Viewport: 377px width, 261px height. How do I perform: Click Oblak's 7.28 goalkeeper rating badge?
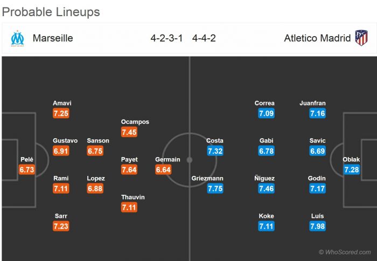coord(351,170)
